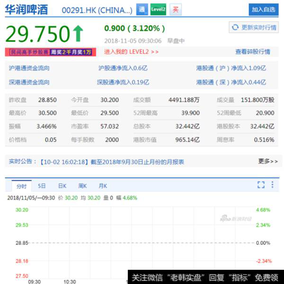Click the change value 0.900 (3.120%)
The height and width of the screenshot is (284, 284).
[134, 28]
